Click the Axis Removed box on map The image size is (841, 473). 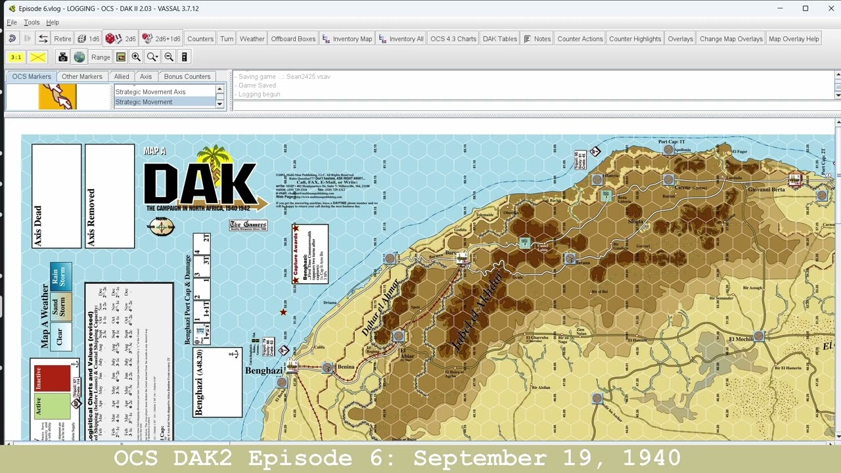110,196
